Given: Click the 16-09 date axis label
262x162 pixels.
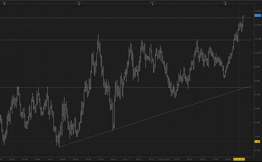Looking at the screenshot, I should click(x=88, y=159).
